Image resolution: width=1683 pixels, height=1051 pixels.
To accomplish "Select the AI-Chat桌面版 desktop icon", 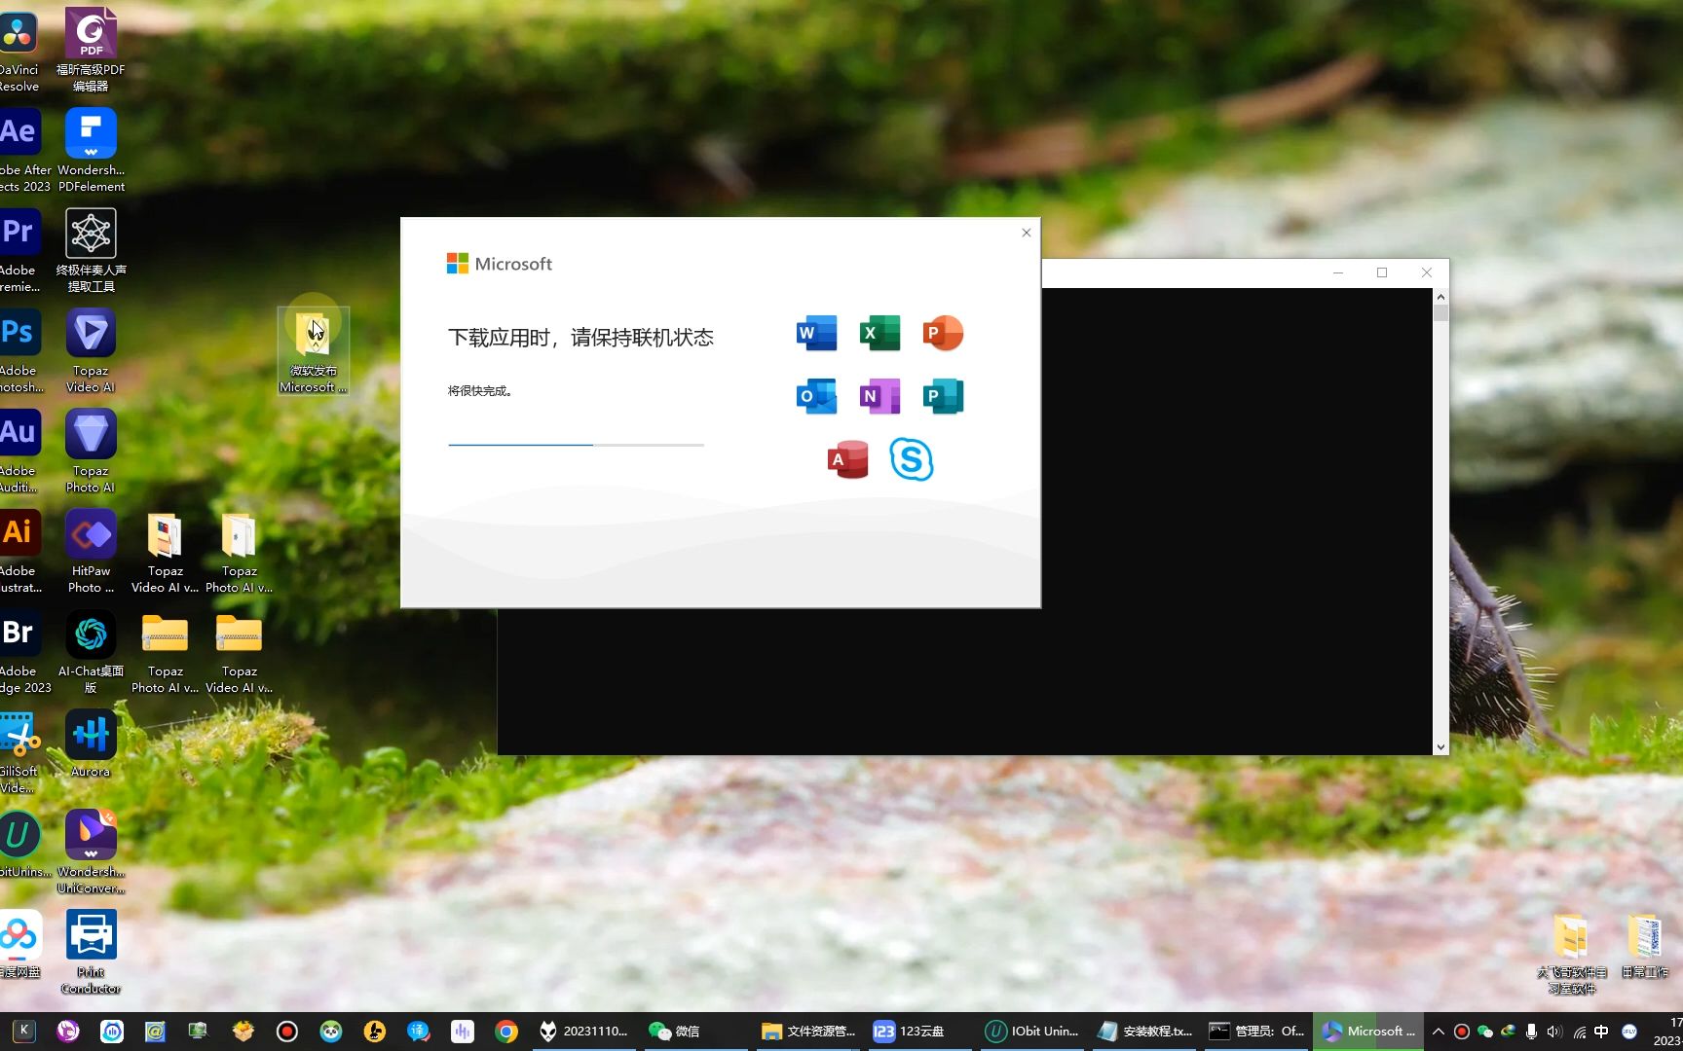I will (x=91, y=651).
